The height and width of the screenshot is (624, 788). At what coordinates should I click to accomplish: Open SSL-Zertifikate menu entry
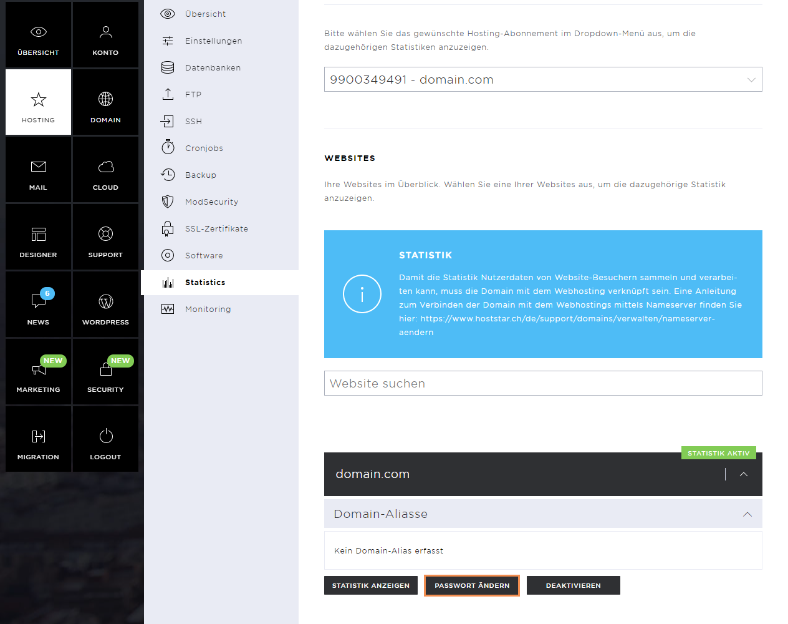click(217, 228)
